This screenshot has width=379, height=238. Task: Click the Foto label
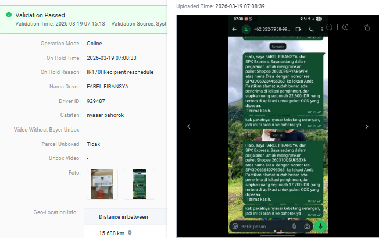point(74,173)
